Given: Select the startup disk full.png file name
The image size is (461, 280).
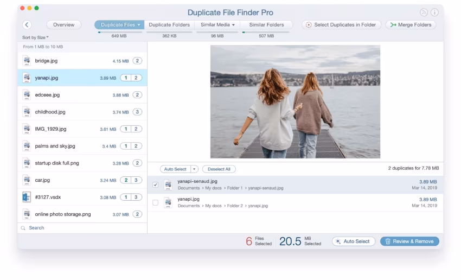Looking at the screenshot, I should [57, 163].
